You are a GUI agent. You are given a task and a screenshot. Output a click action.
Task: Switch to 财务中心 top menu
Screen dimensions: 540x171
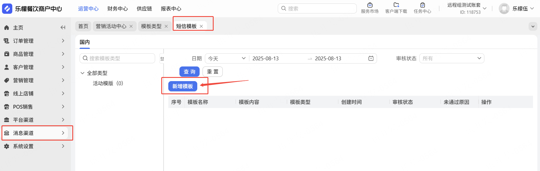(118, 9)
